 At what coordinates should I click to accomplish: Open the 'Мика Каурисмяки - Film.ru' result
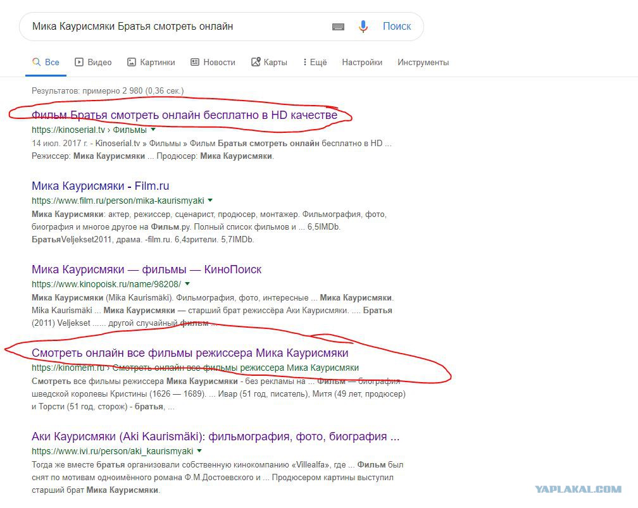click(x=100, y=186)
